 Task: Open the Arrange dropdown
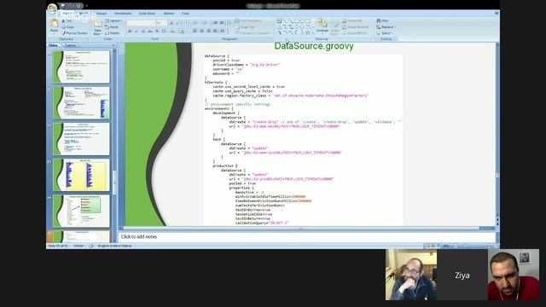click(322, 26)
